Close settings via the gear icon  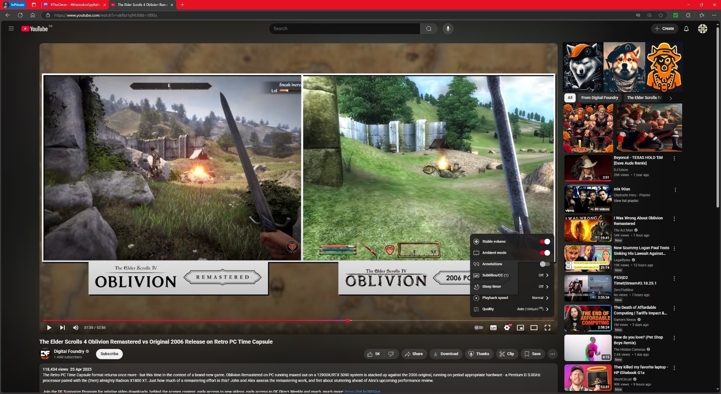pyautogui.click(x=507, y=327)
